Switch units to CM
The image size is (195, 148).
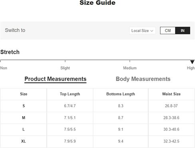click(x=168, y=31)
